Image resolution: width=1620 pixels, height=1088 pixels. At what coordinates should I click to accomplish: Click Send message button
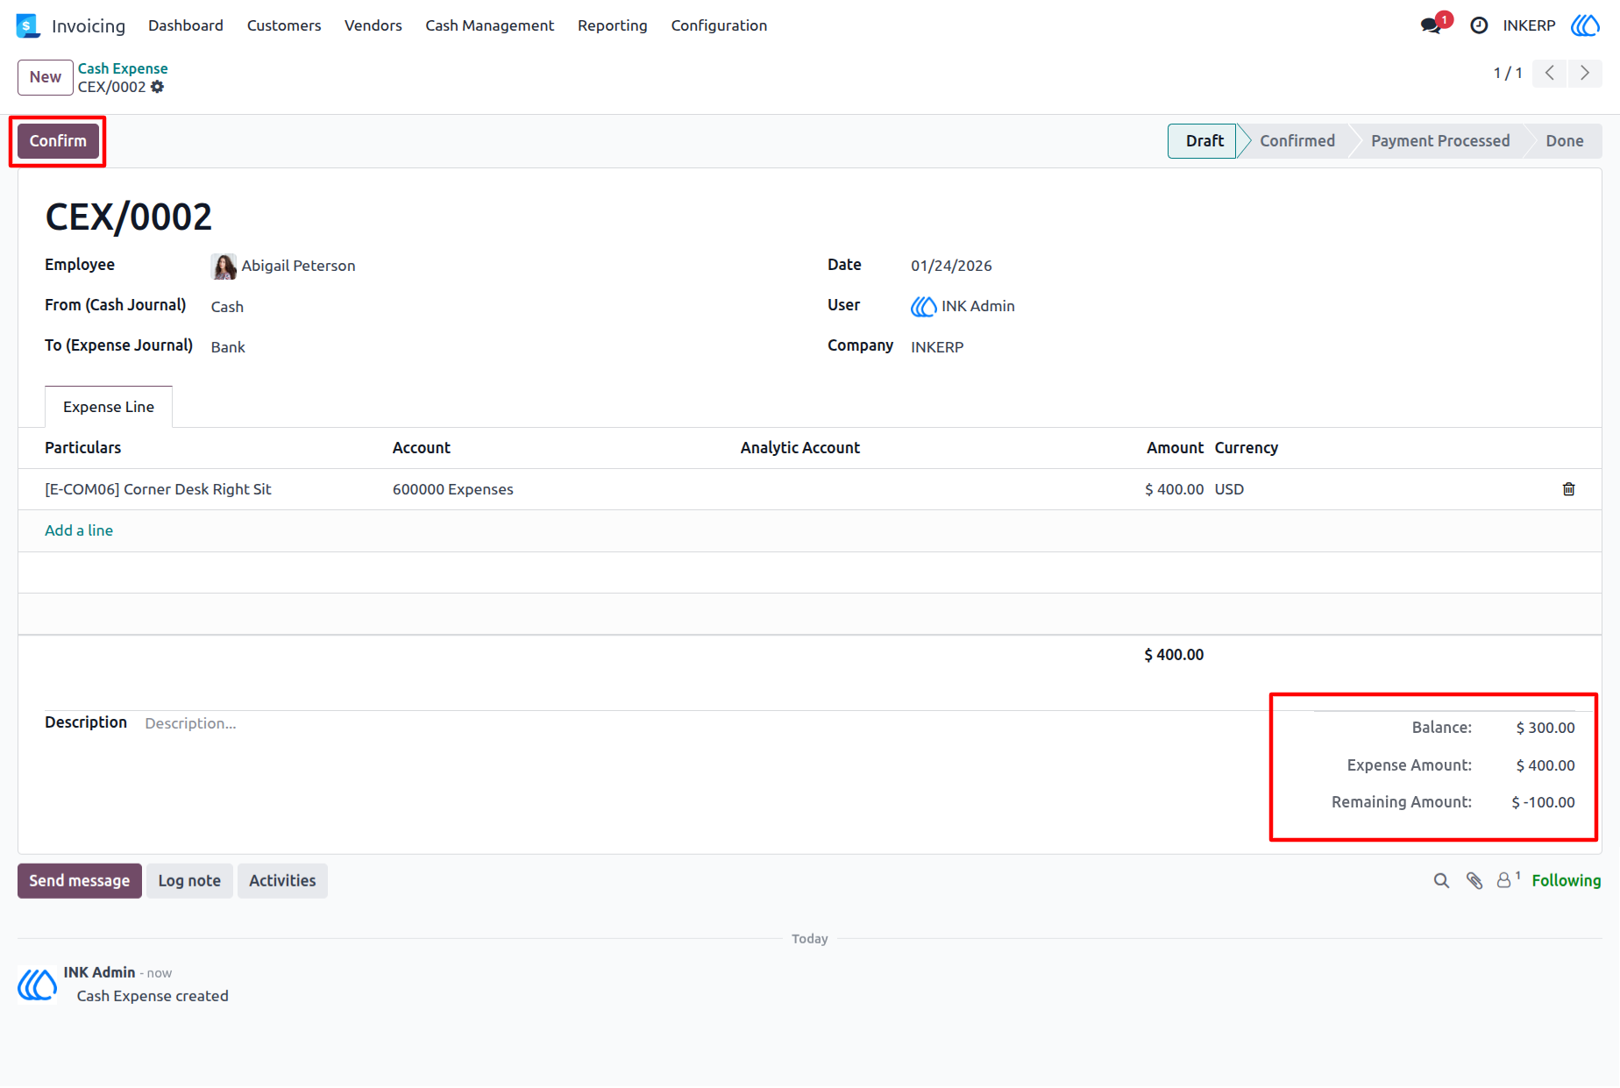point(80,880)
